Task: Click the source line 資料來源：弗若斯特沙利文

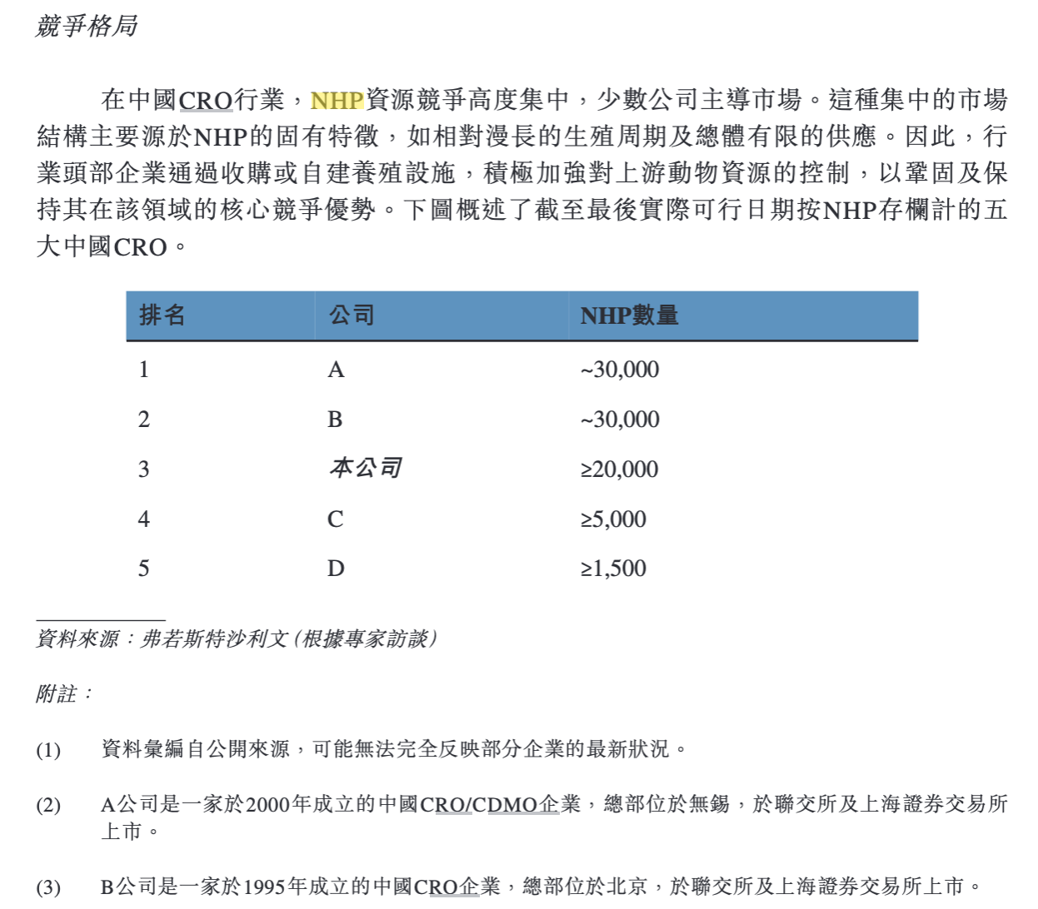Action: (x=235, y=638)
